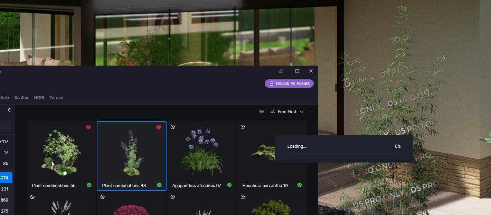This screenshot has height=215, width=491.
Task: Click the Plant combinations 55 label
Action: pos(54,185)
